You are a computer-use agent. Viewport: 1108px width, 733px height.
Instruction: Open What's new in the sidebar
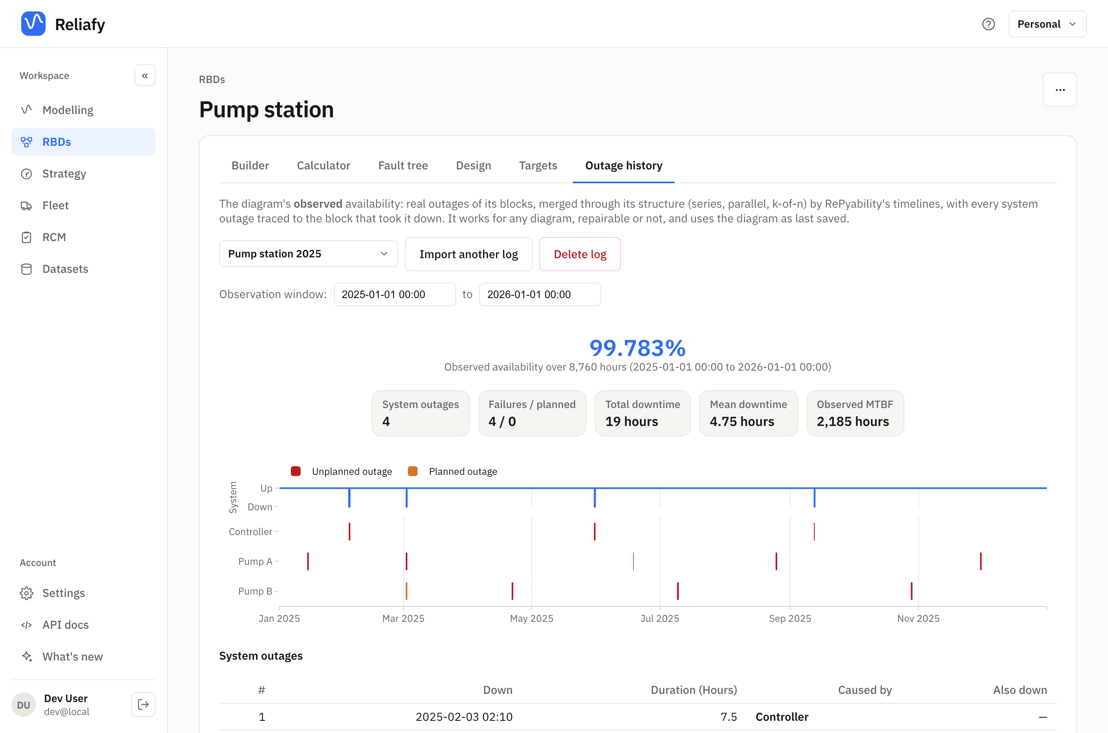(83, 656)
